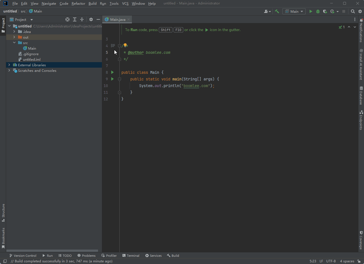
Task: Open the Terminal tool window at the bottom
Action: tap(130, 255)
